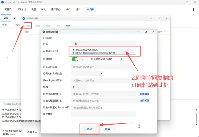This screenshot has height=137, width=199.
Task: Expand the 订阅转换目标类型 dropdown
Action: [x=87, y=73]
